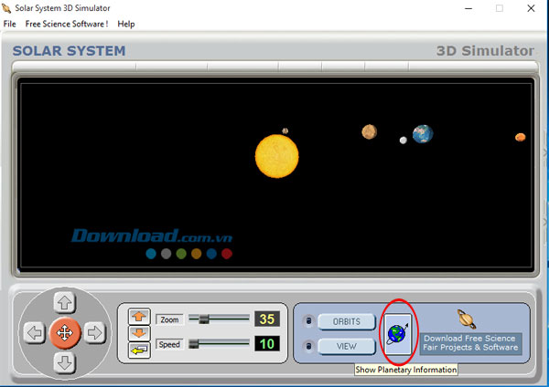Click the yellow return arrow beside Speed
The width and height of the screenshot is (549, 387).
[139, 350]
